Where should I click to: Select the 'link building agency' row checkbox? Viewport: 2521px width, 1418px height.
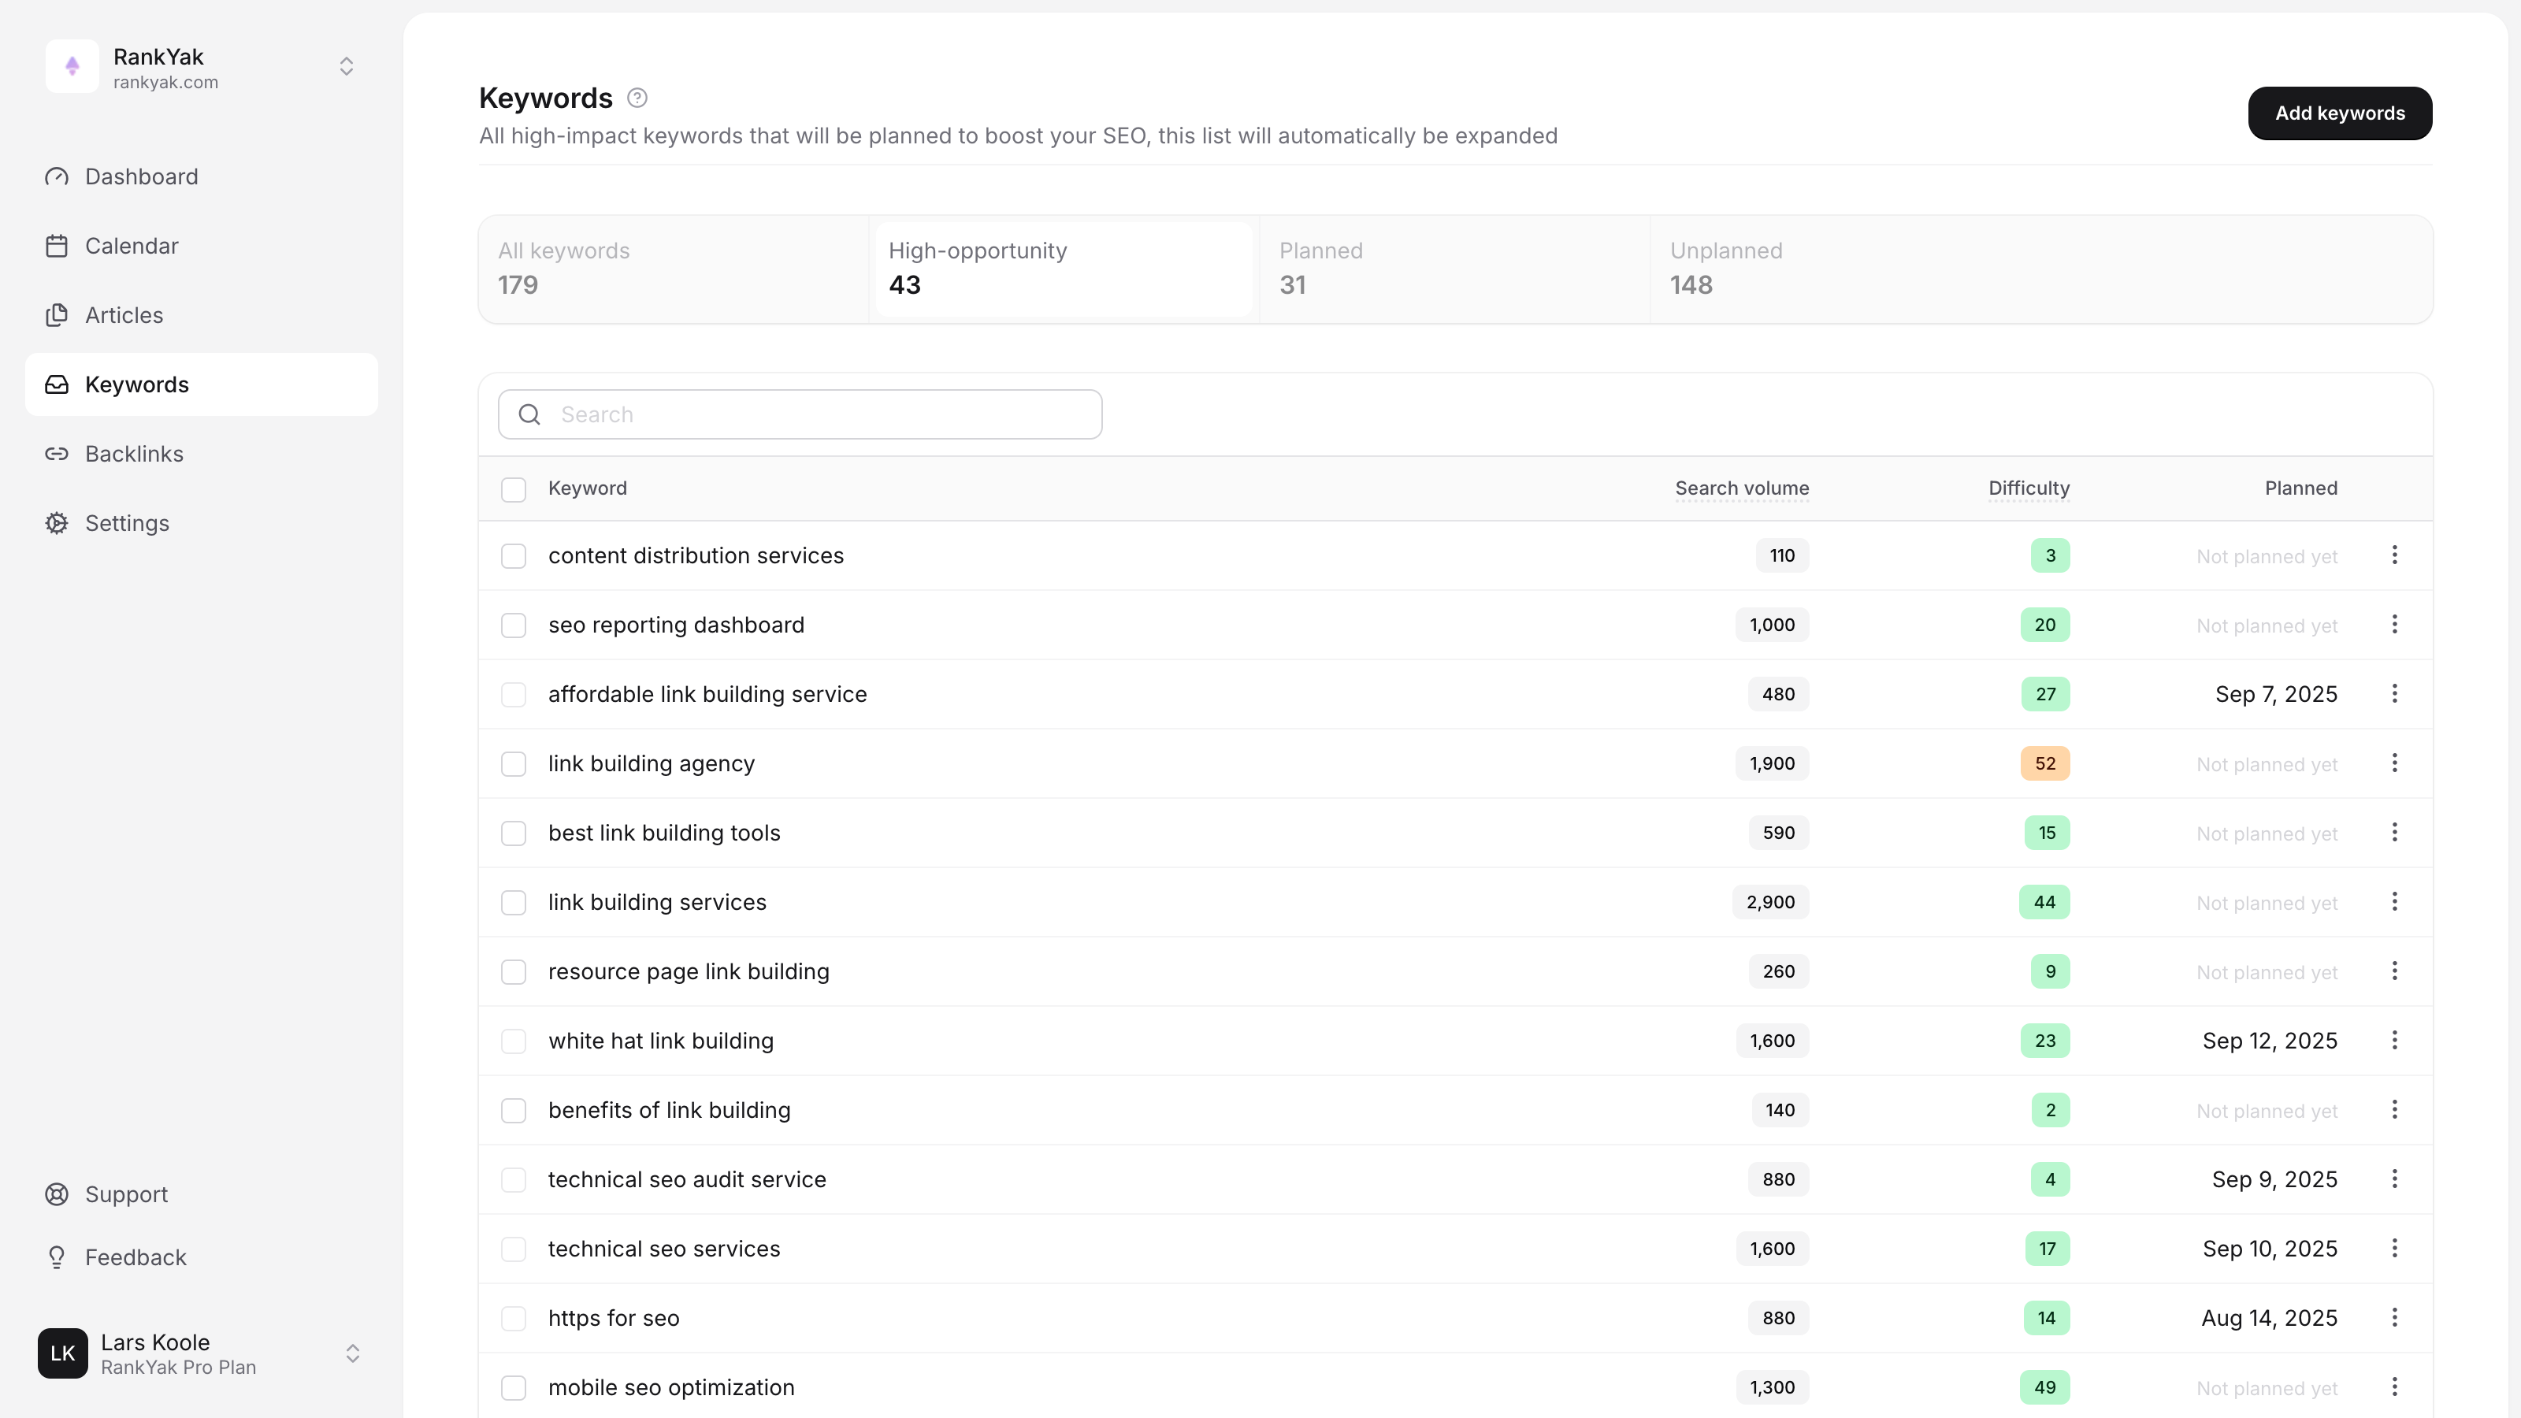514,764
